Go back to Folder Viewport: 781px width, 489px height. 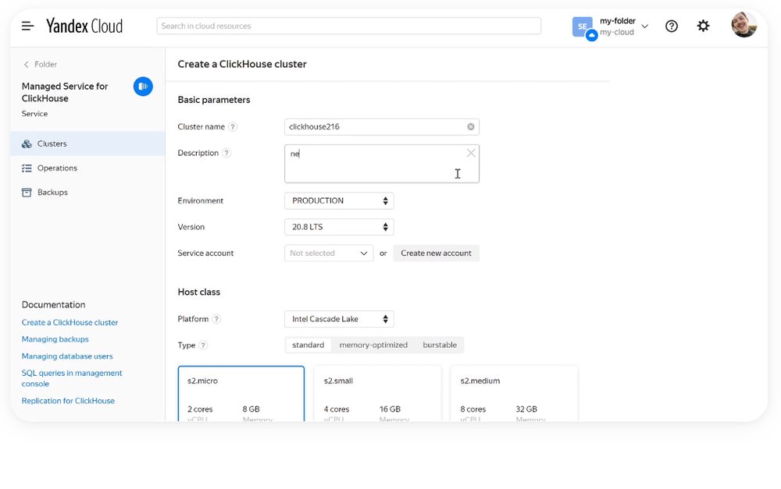coord(41,64)
